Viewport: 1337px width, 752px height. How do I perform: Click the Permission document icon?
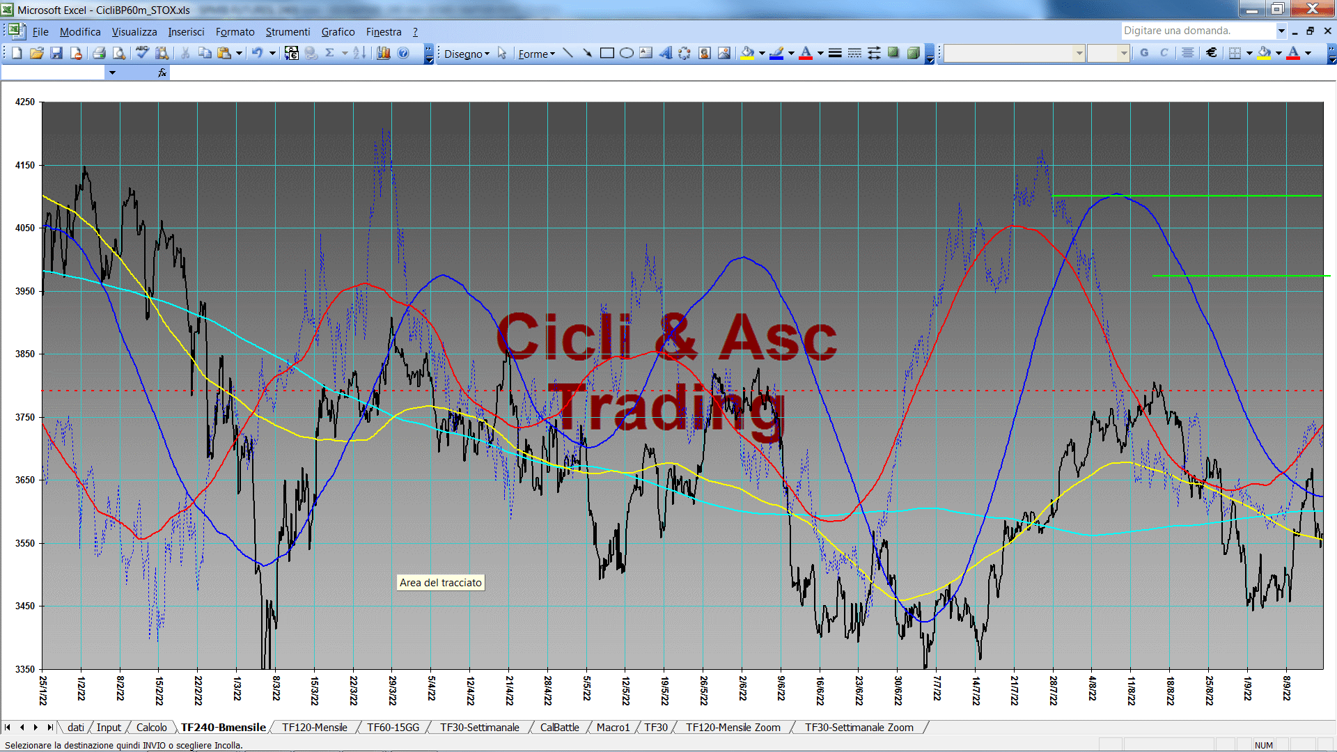point(76,53)
